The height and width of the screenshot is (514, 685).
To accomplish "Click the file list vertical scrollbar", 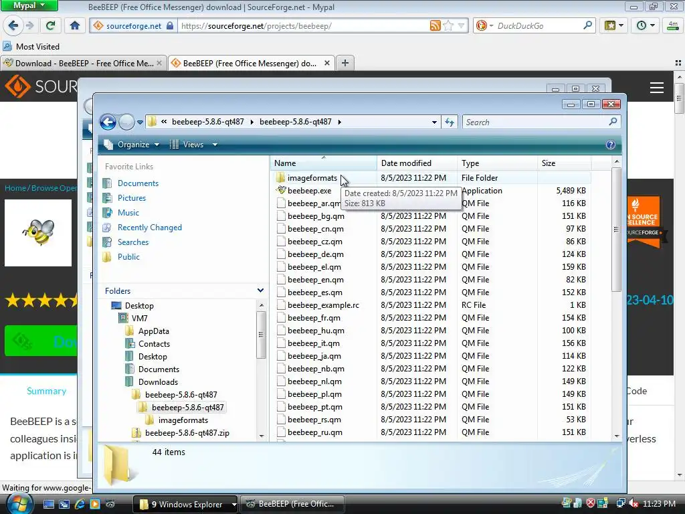I will [x=616, y=230].
